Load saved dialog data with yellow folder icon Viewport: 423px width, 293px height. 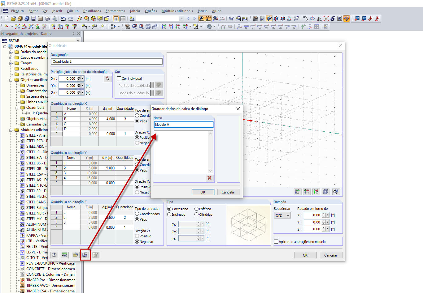point(75,255)
